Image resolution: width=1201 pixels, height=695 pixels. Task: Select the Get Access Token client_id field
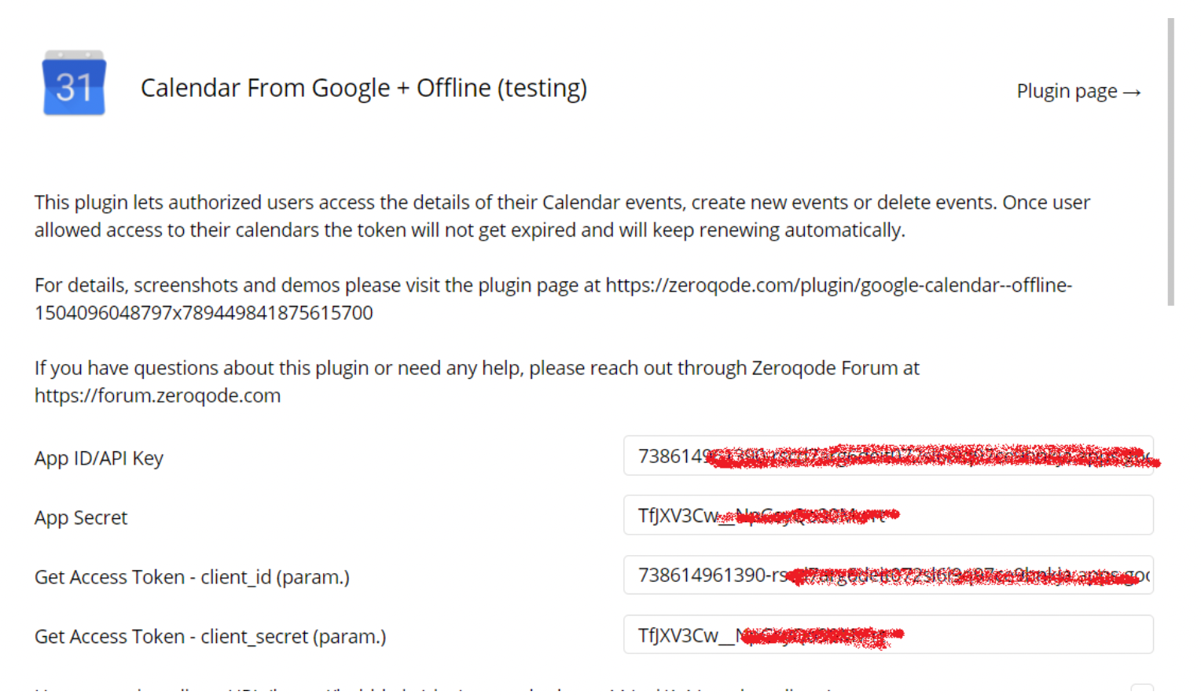pos(888,575)
